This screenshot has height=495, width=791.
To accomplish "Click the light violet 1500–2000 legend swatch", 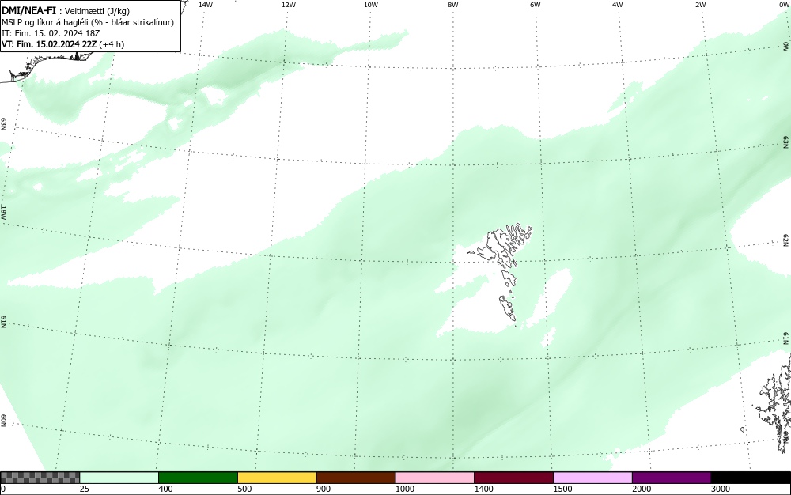I will (592, 478).
